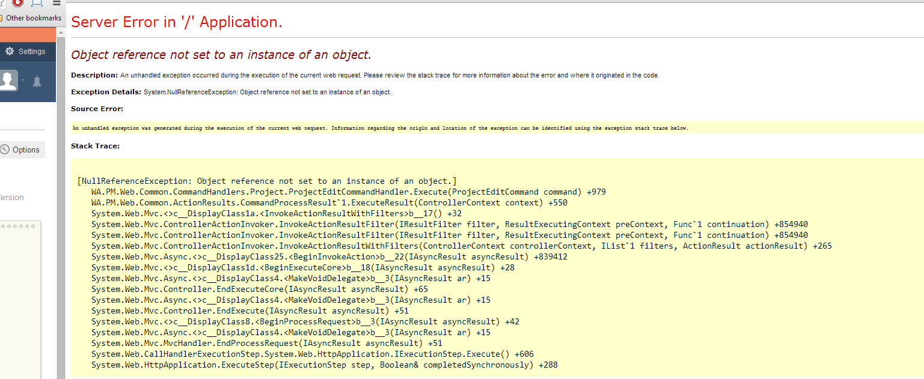Click the red Server Error heading

pos(177,22)
